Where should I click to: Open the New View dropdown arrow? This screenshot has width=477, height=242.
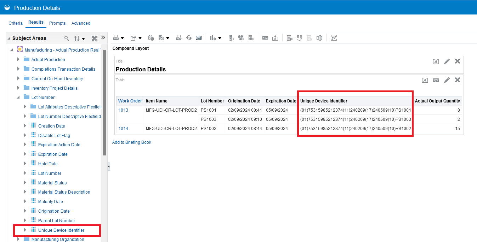(x=220, y=37)
